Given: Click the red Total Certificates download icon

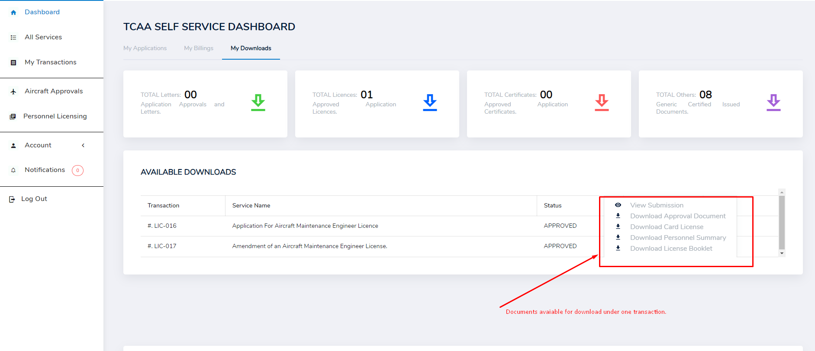Looking at the screenshot, I should (602, 102).
